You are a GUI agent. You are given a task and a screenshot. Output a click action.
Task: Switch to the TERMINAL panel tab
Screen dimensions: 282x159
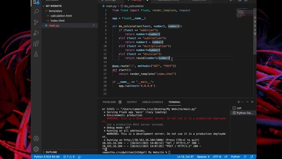click(174, 102)
